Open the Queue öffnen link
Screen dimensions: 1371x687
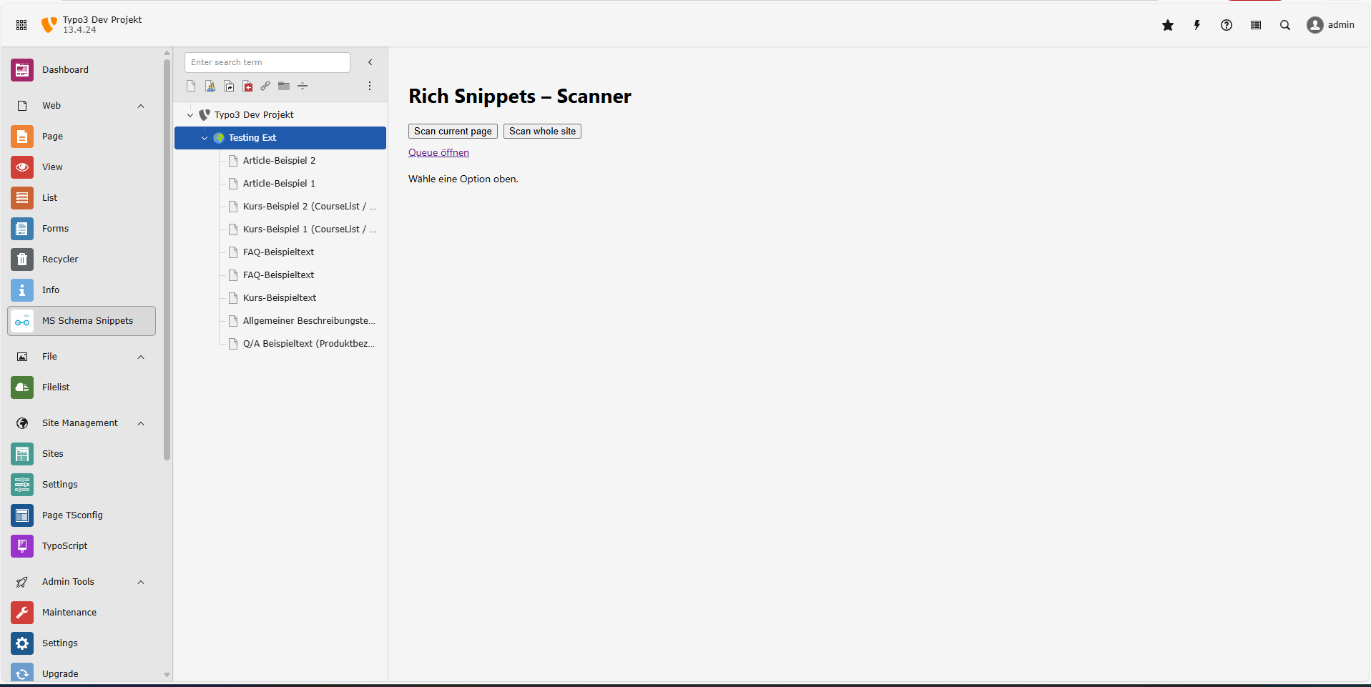pyautogui.click(x=438, y=152)
